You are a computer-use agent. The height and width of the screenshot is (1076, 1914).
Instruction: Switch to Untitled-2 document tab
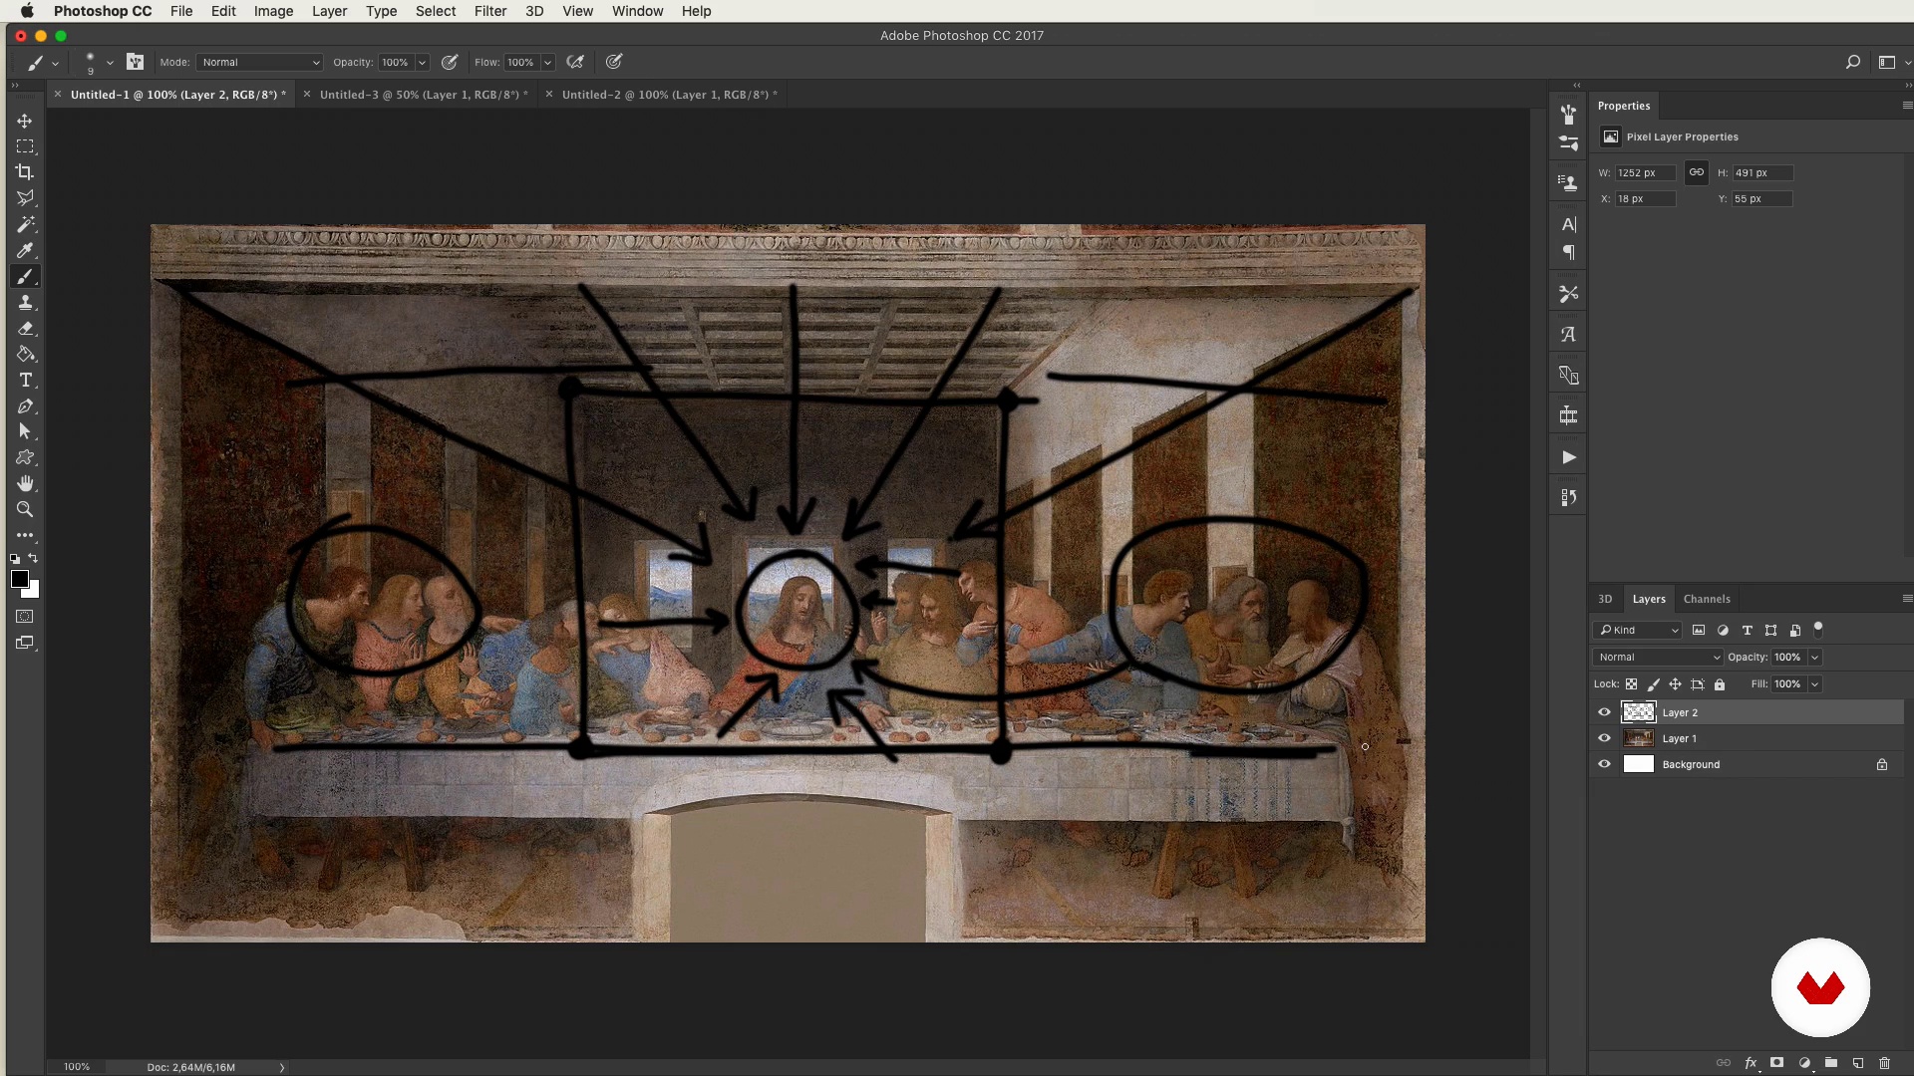[x=669, y=95]
